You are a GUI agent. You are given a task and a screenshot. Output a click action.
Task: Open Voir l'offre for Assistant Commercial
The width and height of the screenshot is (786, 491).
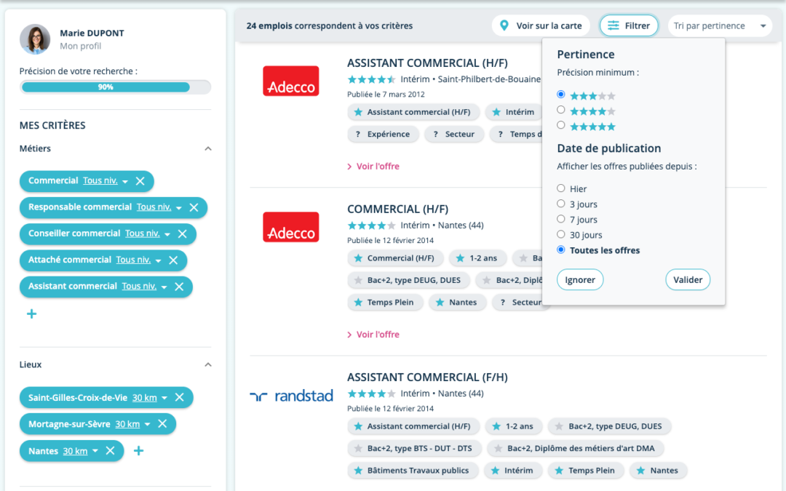pos(377,167)
